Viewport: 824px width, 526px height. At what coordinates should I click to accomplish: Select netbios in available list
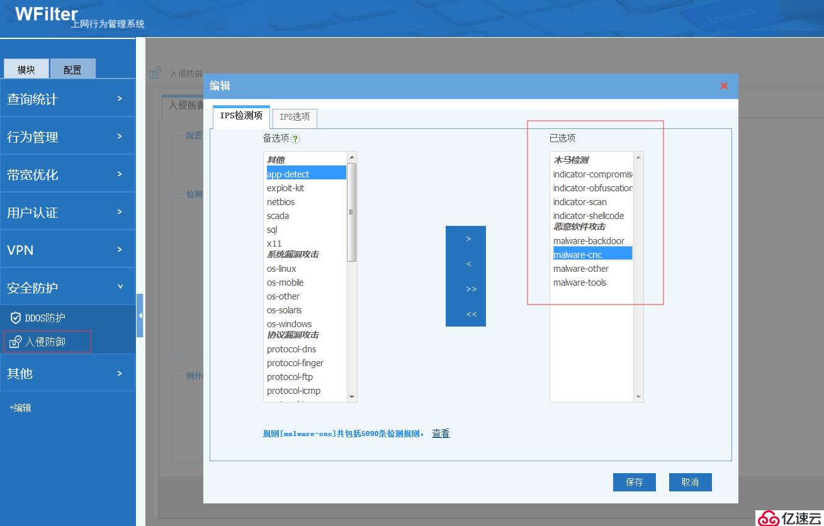(306, 202)
